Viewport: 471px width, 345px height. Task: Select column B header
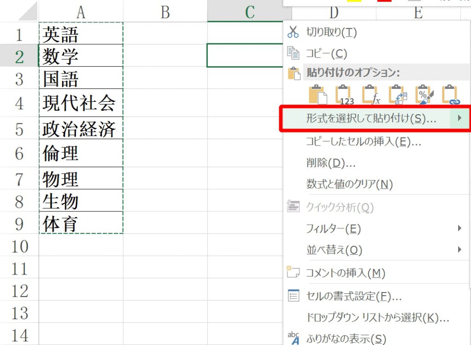click(x=165, y=12)
